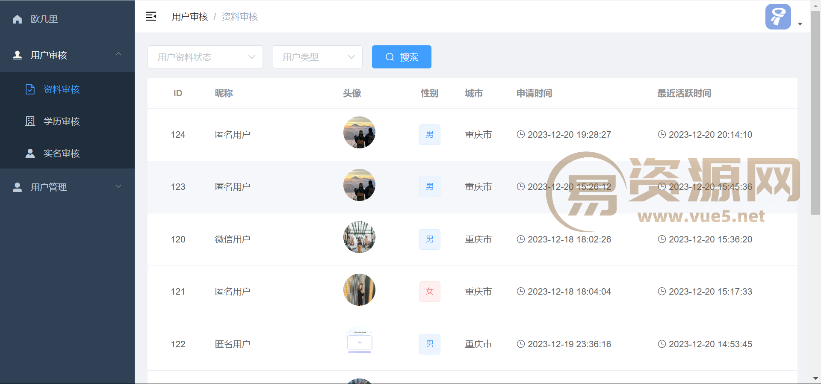Click the clock icon for apply time of ID 124
Image resolution: width=821 pixels, height=384 pixels.
[521, 134]
